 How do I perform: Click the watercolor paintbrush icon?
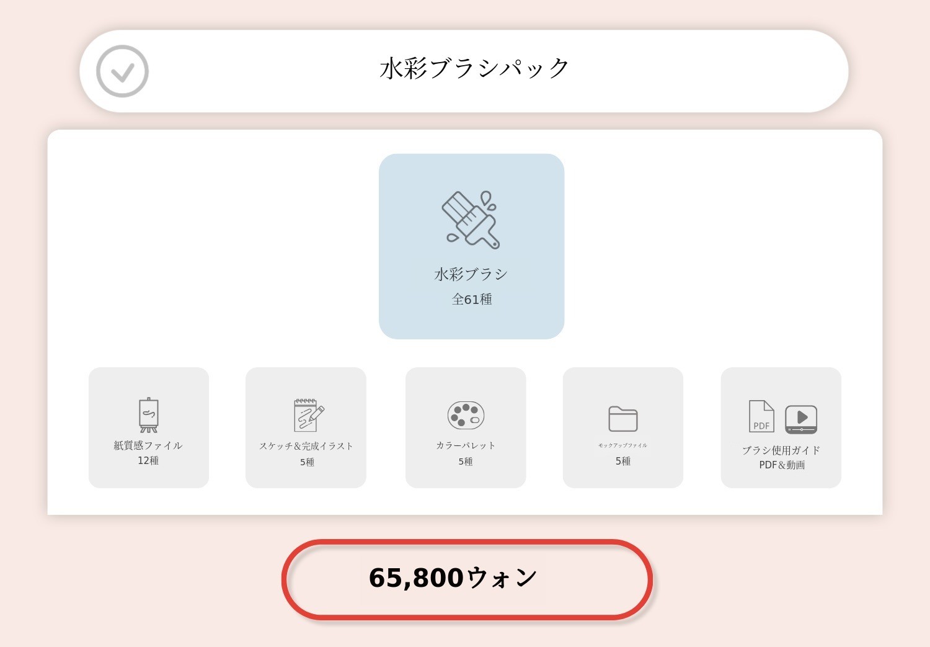click(x=471, y=220)
